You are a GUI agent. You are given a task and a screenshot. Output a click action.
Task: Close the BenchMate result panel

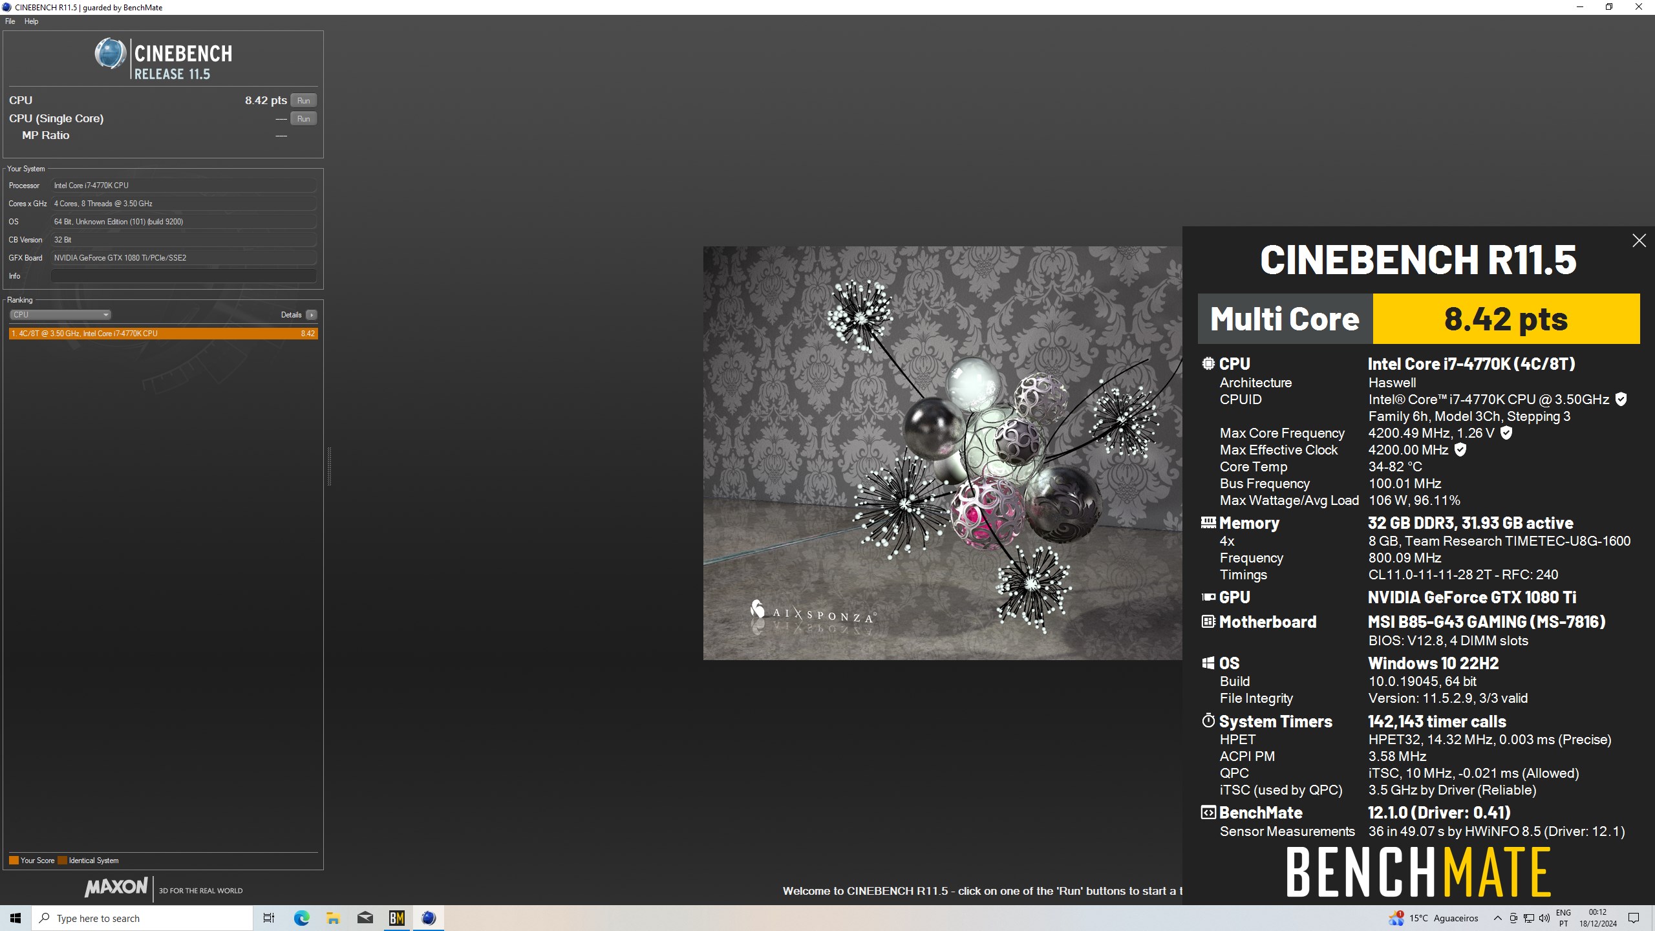pyautogui.click(x=1639, y=241)
